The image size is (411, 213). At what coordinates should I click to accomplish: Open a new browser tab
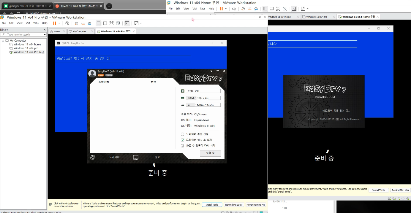coord(109,6)
